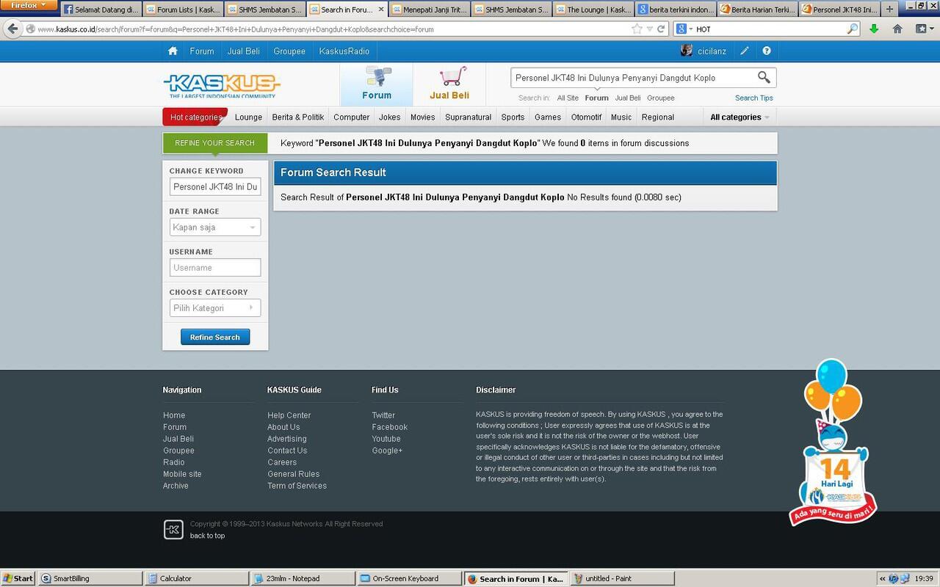Search in Groupee option
This screenshot has width=940, height=587.
661,98
